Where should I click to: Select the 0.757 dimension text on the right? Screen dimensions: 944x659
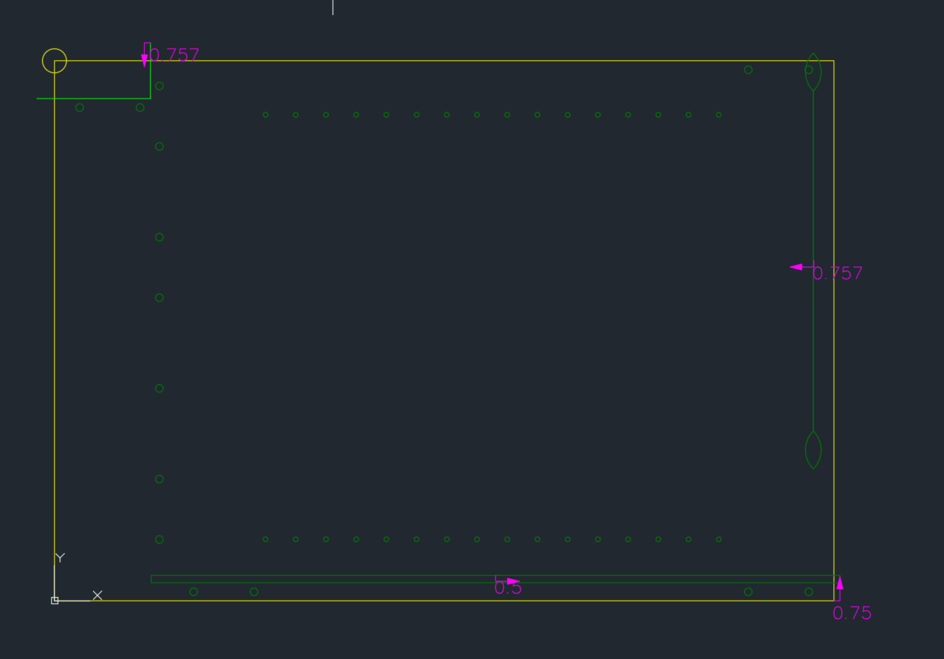tap(838, 273)
